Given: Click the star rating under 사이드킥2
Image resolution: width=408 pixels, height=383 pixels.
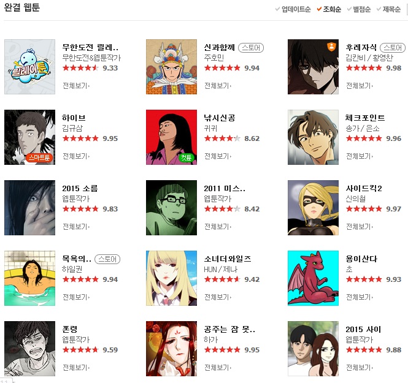Looking at the screenshot, I should 363,208.
